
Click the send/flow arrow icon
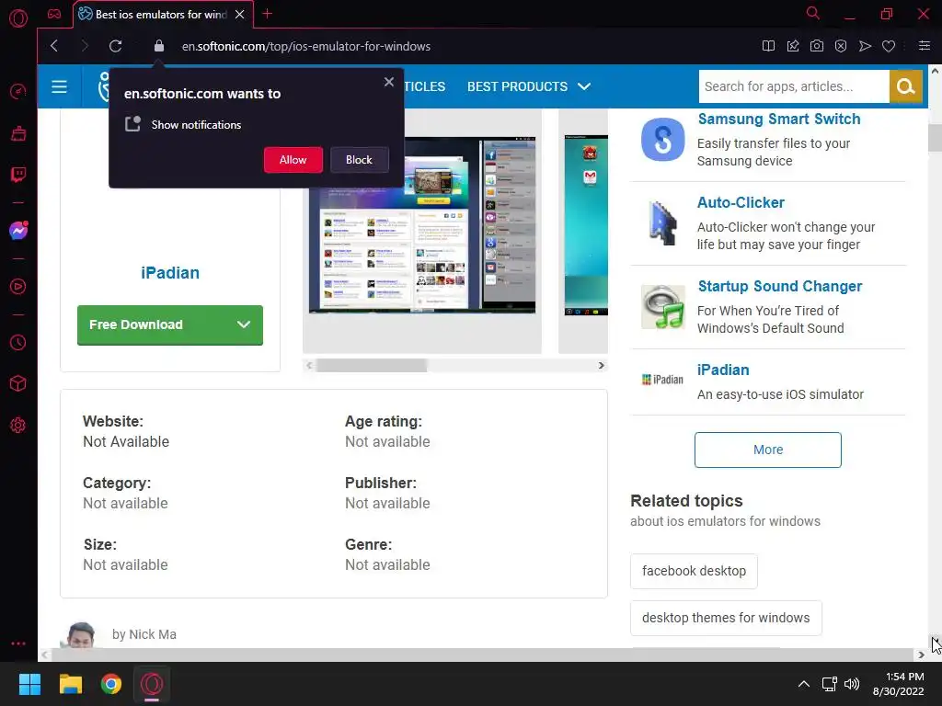pos(865,46)
